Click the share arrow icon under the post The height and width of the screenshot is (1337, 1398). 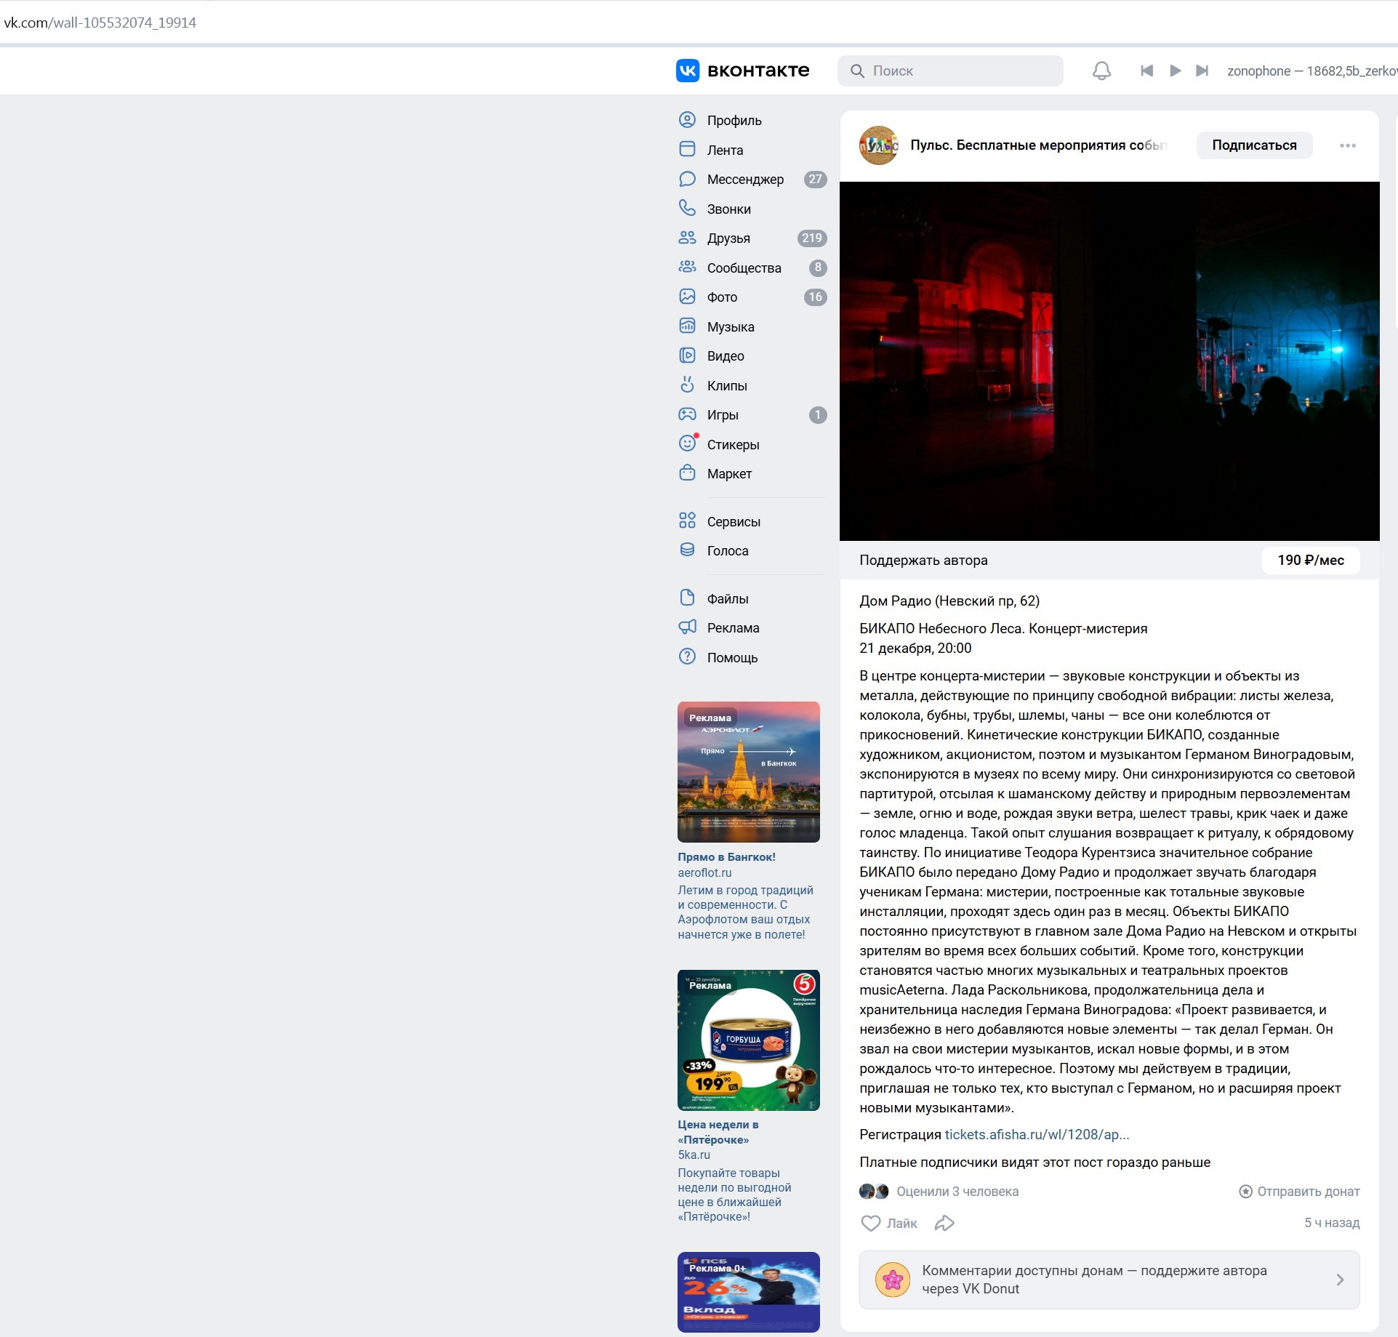(x=944, y=1223)
